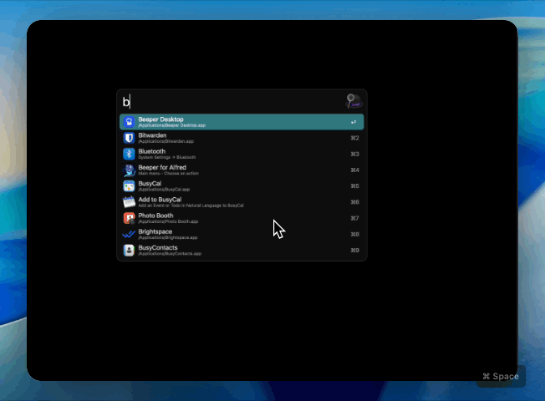Click the ⌘9 shortcut label for BusyContacts
The height and width of the screenshot is (401, 545).
click(354, 250)
